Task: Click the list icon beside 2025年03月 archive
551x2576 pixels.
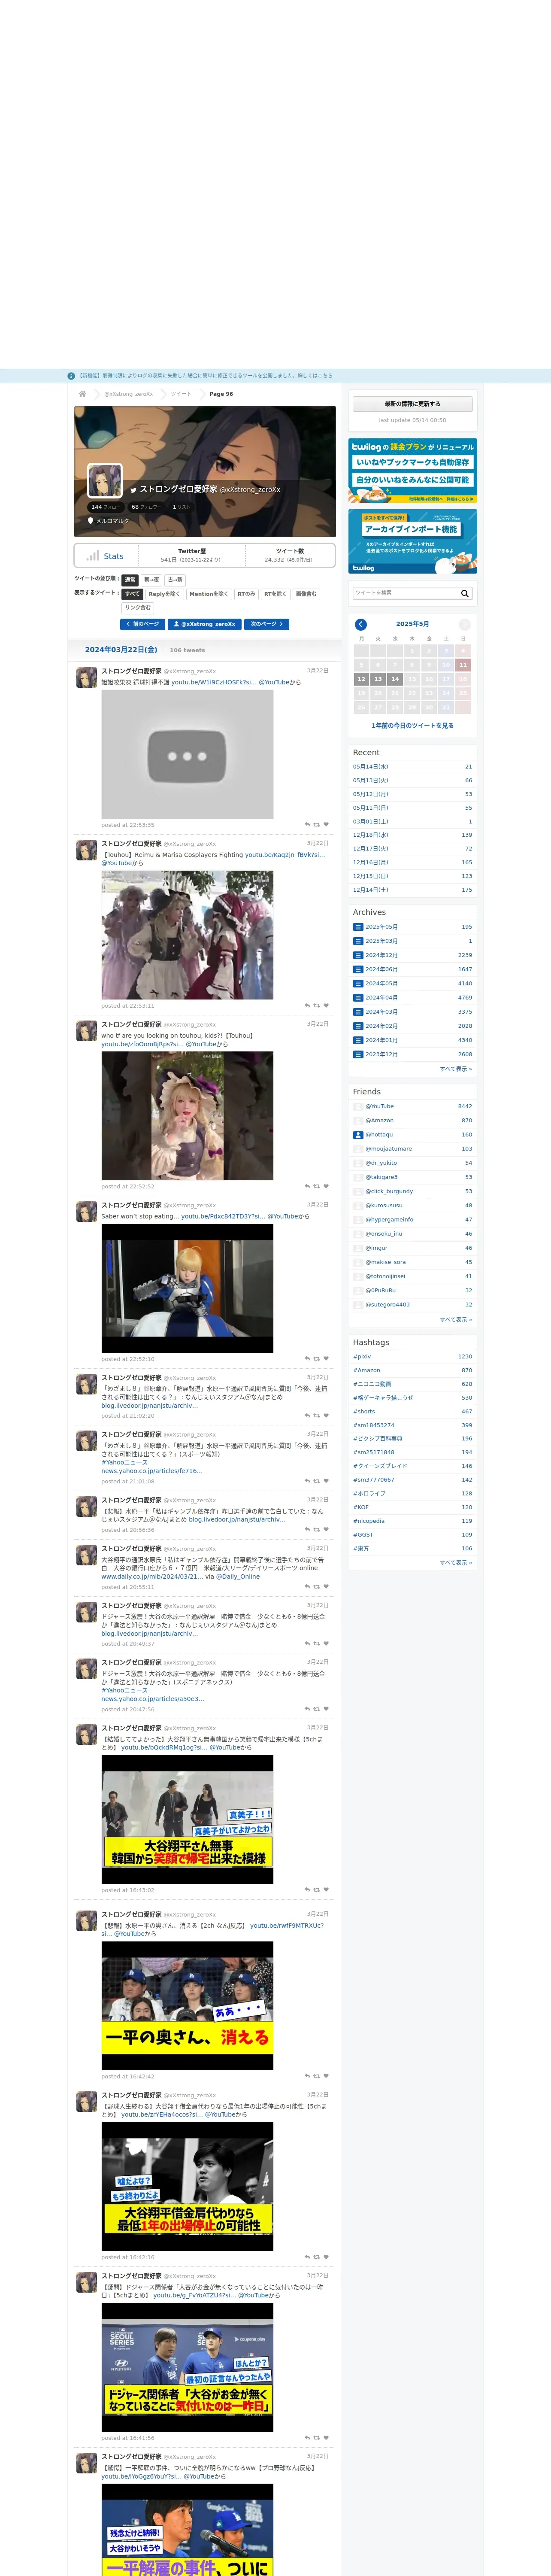Action: click(358, 941)
